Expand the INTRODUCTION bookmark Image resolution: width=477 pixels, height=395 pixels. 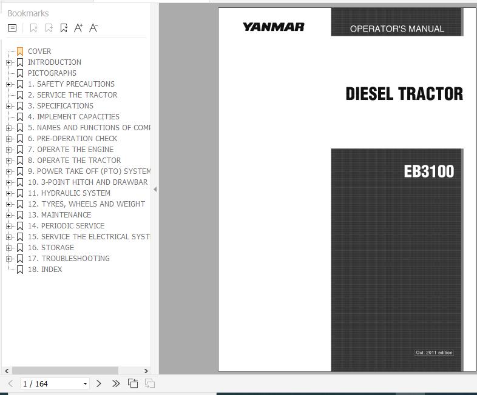[x=9, y=62]
